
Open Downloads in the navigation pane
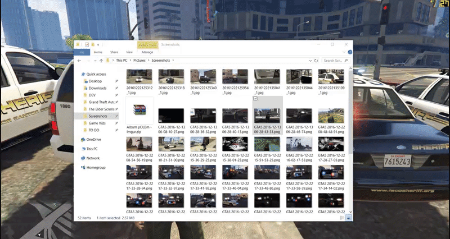click(x=97, y=88)
